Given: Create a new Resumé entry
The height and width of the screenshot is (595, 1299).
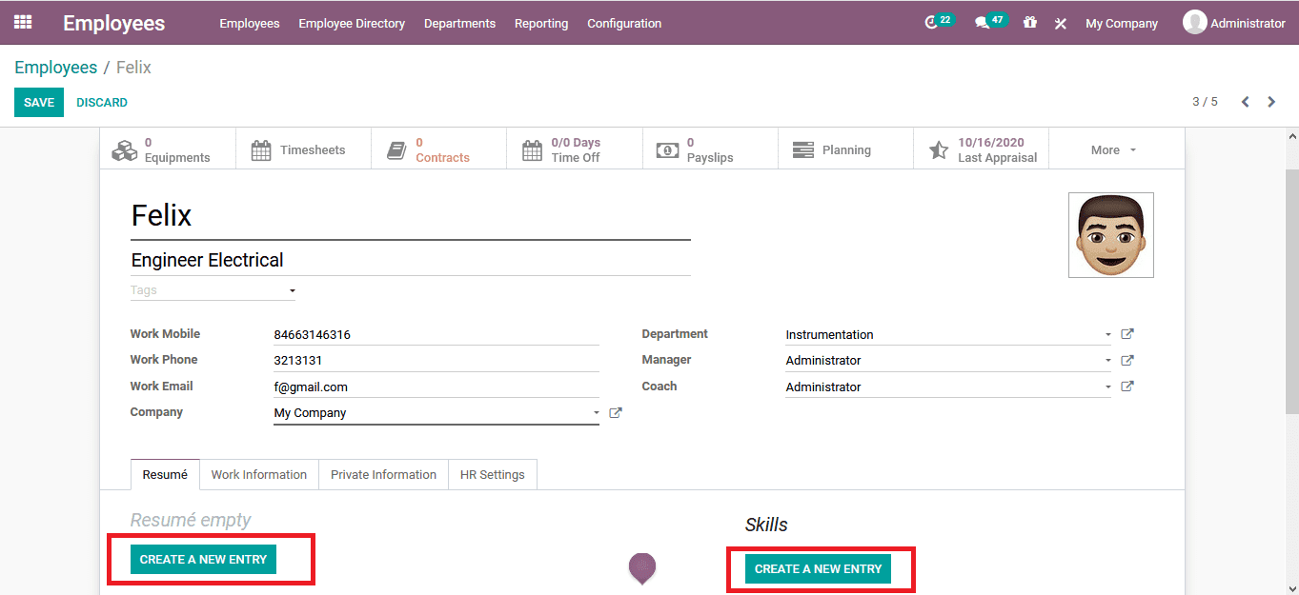Looking at the screenshot, I should pyautogui.click(x=203, y=559).
